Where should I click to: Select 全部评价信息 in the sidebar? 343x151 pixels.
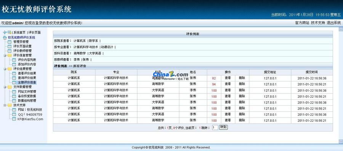(x=27, y=83)
